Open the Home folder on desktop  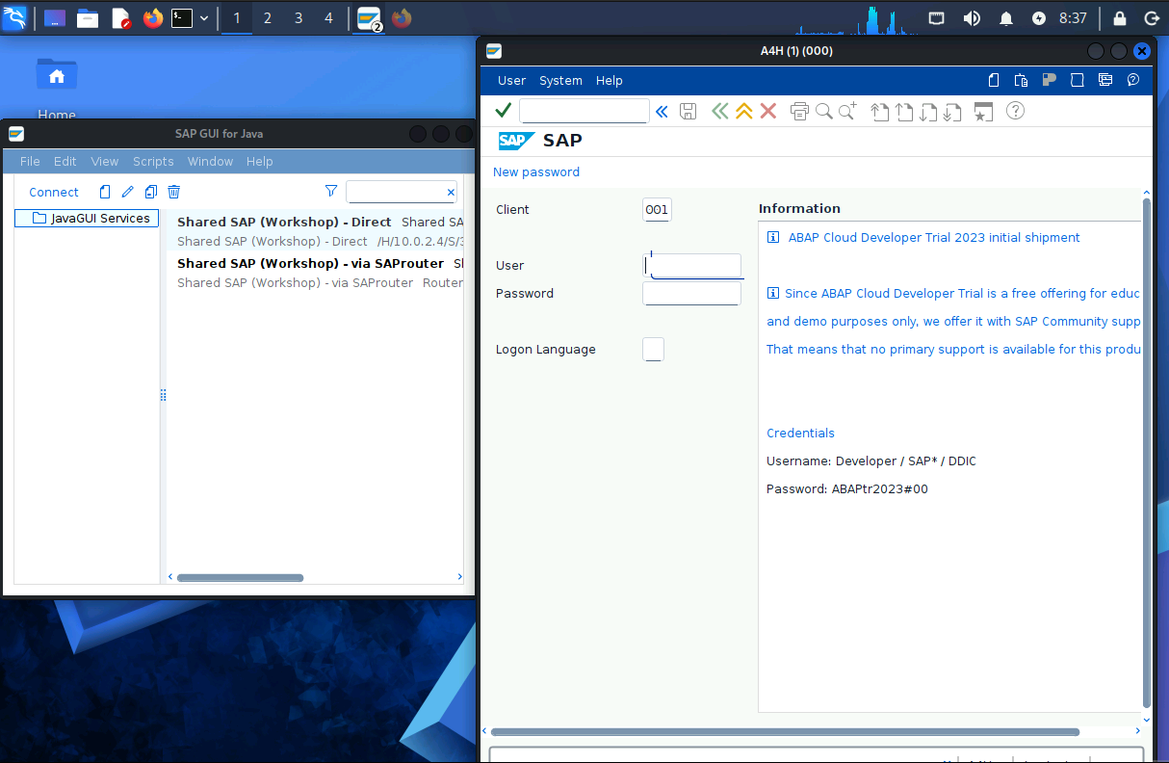[57, 89]
